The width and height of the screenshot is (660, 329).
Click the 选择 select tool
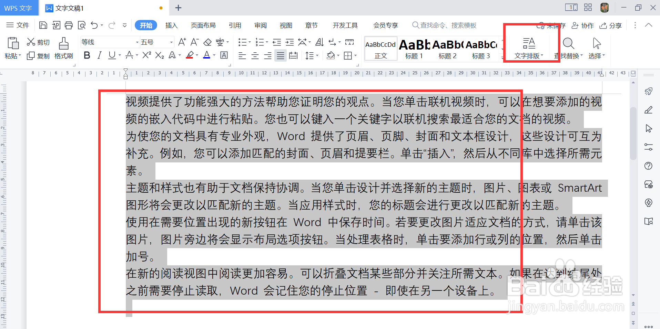point(597,48)
